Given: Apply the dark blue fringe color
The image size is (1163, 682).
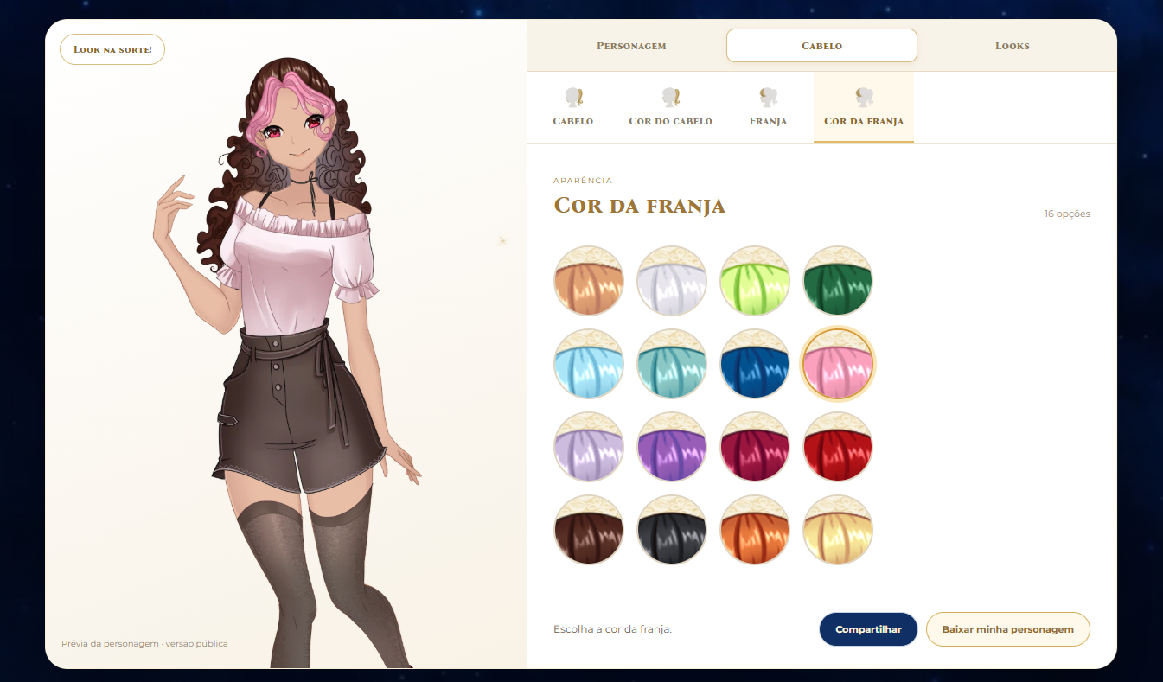Looking at the screenshot, I should pyautogui.click(x=755, y=364).
